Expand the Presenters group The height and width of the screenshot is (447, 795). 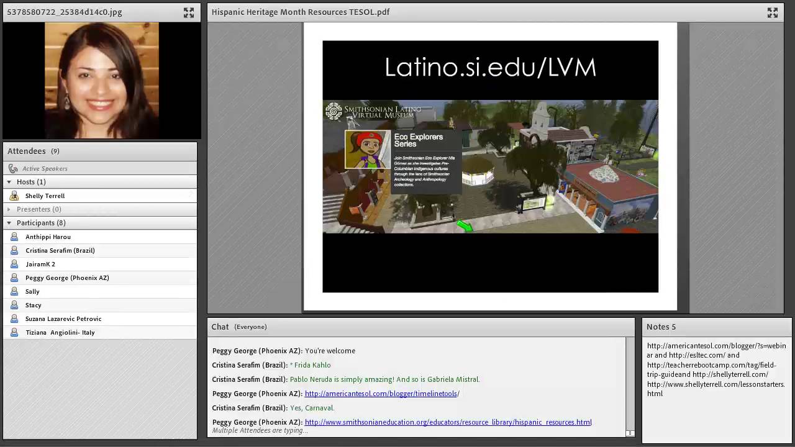[9, 209]
